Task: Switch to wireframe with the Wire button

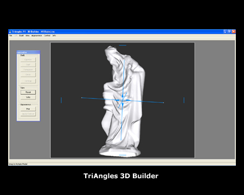Action: coord(28,97)
